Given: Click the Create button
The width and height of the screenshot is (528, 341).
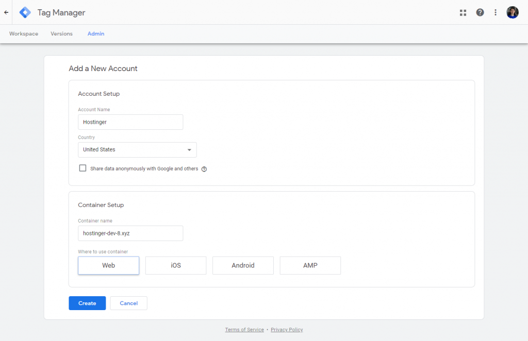Looking at the screenshot, I should tap(87, 303).
